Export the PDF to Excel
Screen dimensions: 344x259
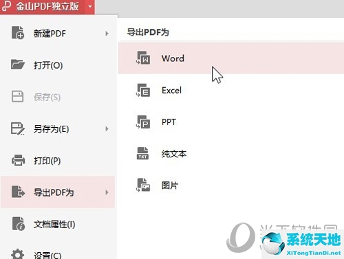click(231, 90)
